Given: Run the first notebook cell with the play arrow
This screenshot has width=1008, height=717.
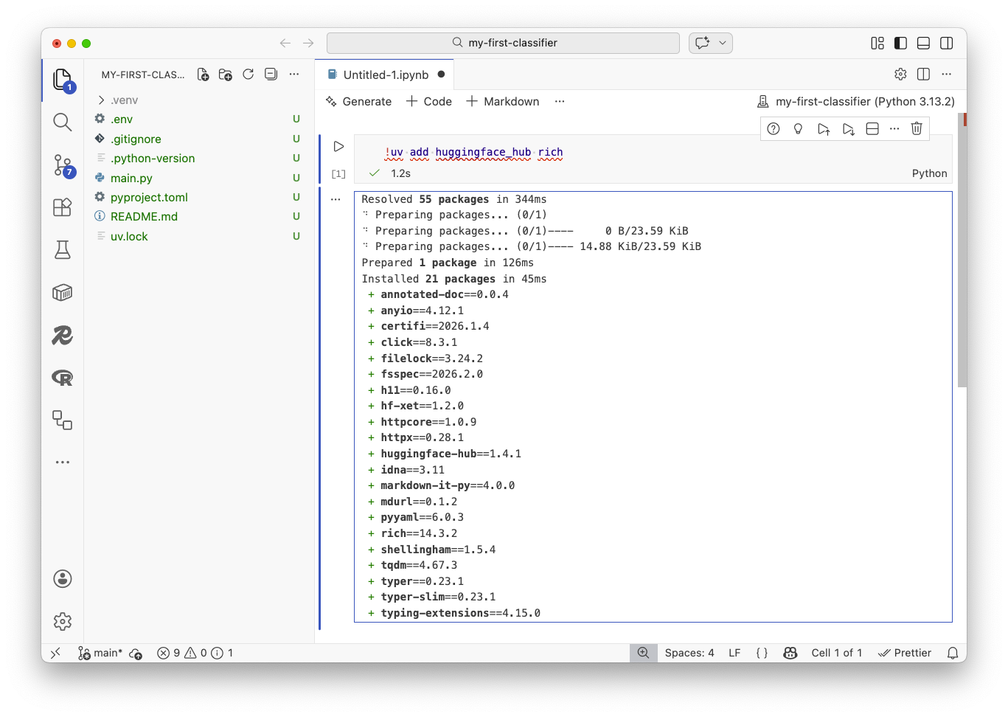Looking at the screenshot, I should click(338, 146).
